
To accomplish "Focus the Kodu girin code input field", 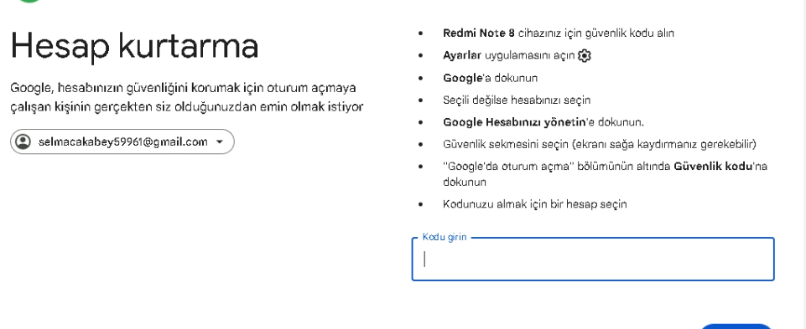I will pos(593,260).
